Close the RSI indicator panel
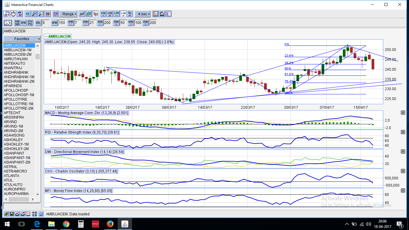 point(403,132)
